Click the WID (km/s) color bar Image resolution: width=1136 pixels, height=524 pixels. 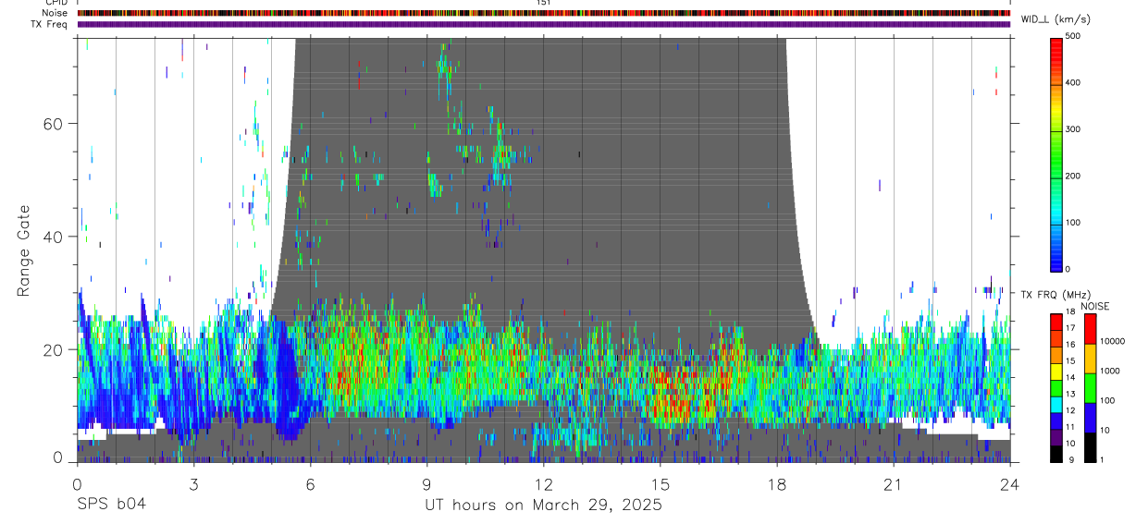[1056, 152]
